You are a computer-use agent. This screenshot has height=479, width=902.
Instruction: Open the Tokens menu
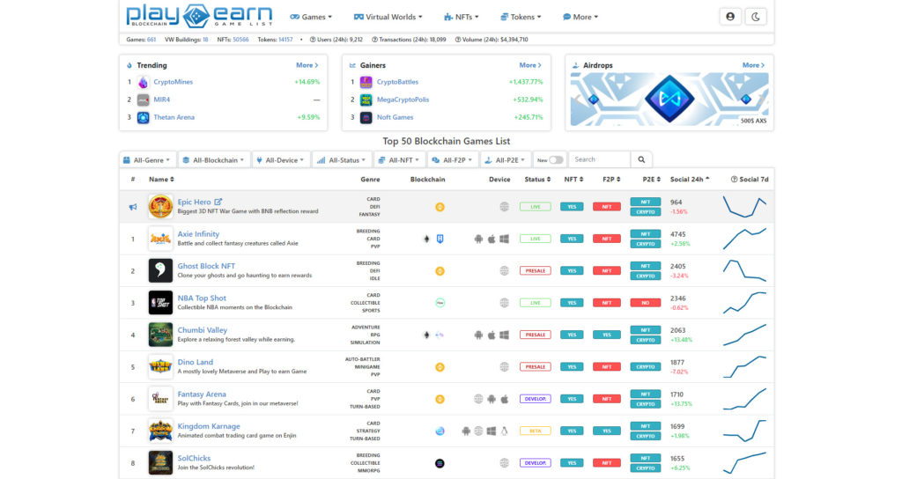coord(521,17)
